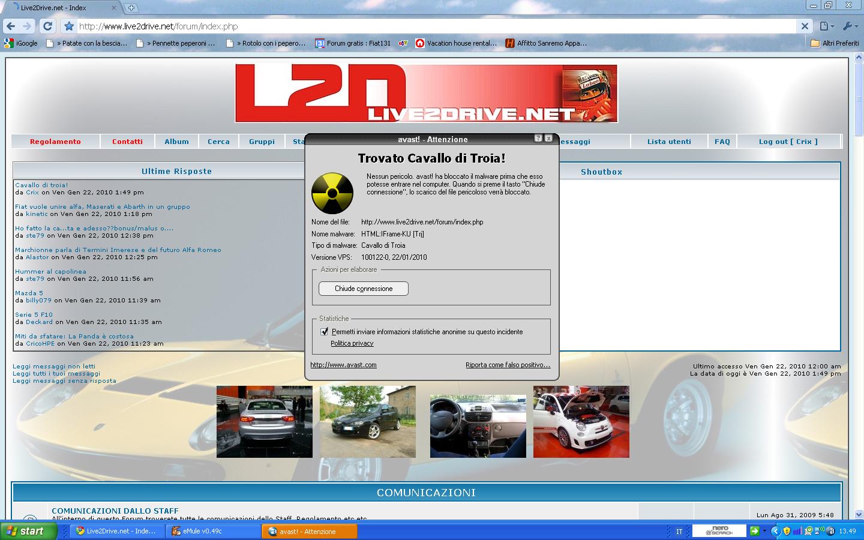Image resolution: width=864 pixels, height=540 pixels.
Task: Click the avast 'a' tray icon
Action: (831, 531)
